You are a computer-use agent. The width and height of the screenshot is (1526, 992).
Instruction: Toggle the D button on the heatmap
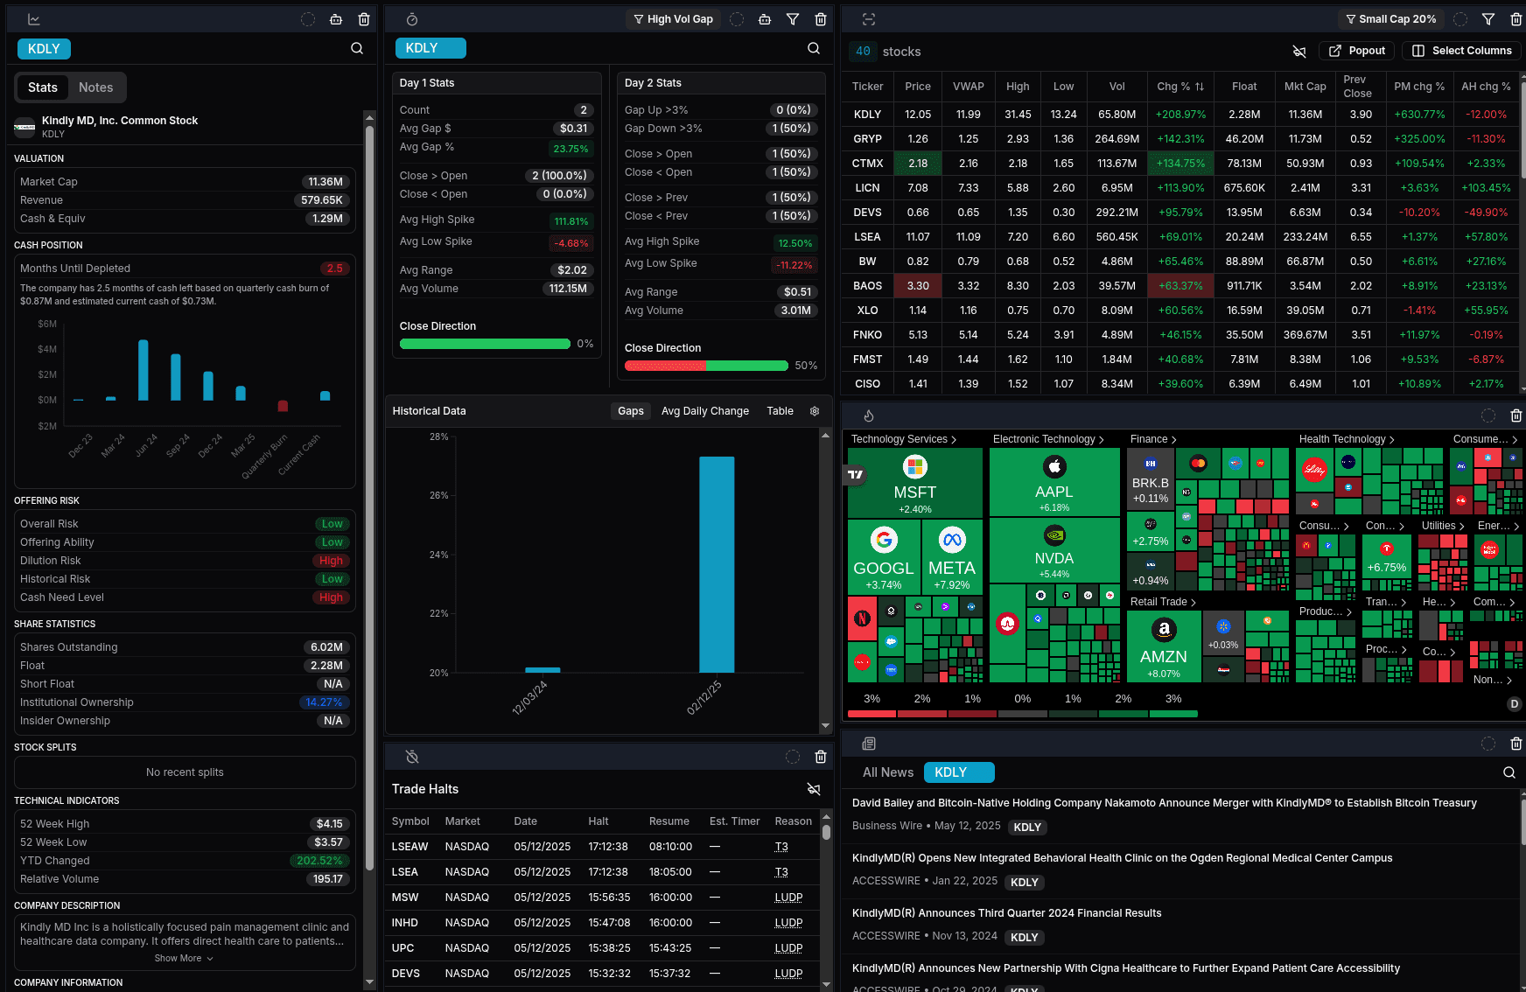pos(1515,704)
